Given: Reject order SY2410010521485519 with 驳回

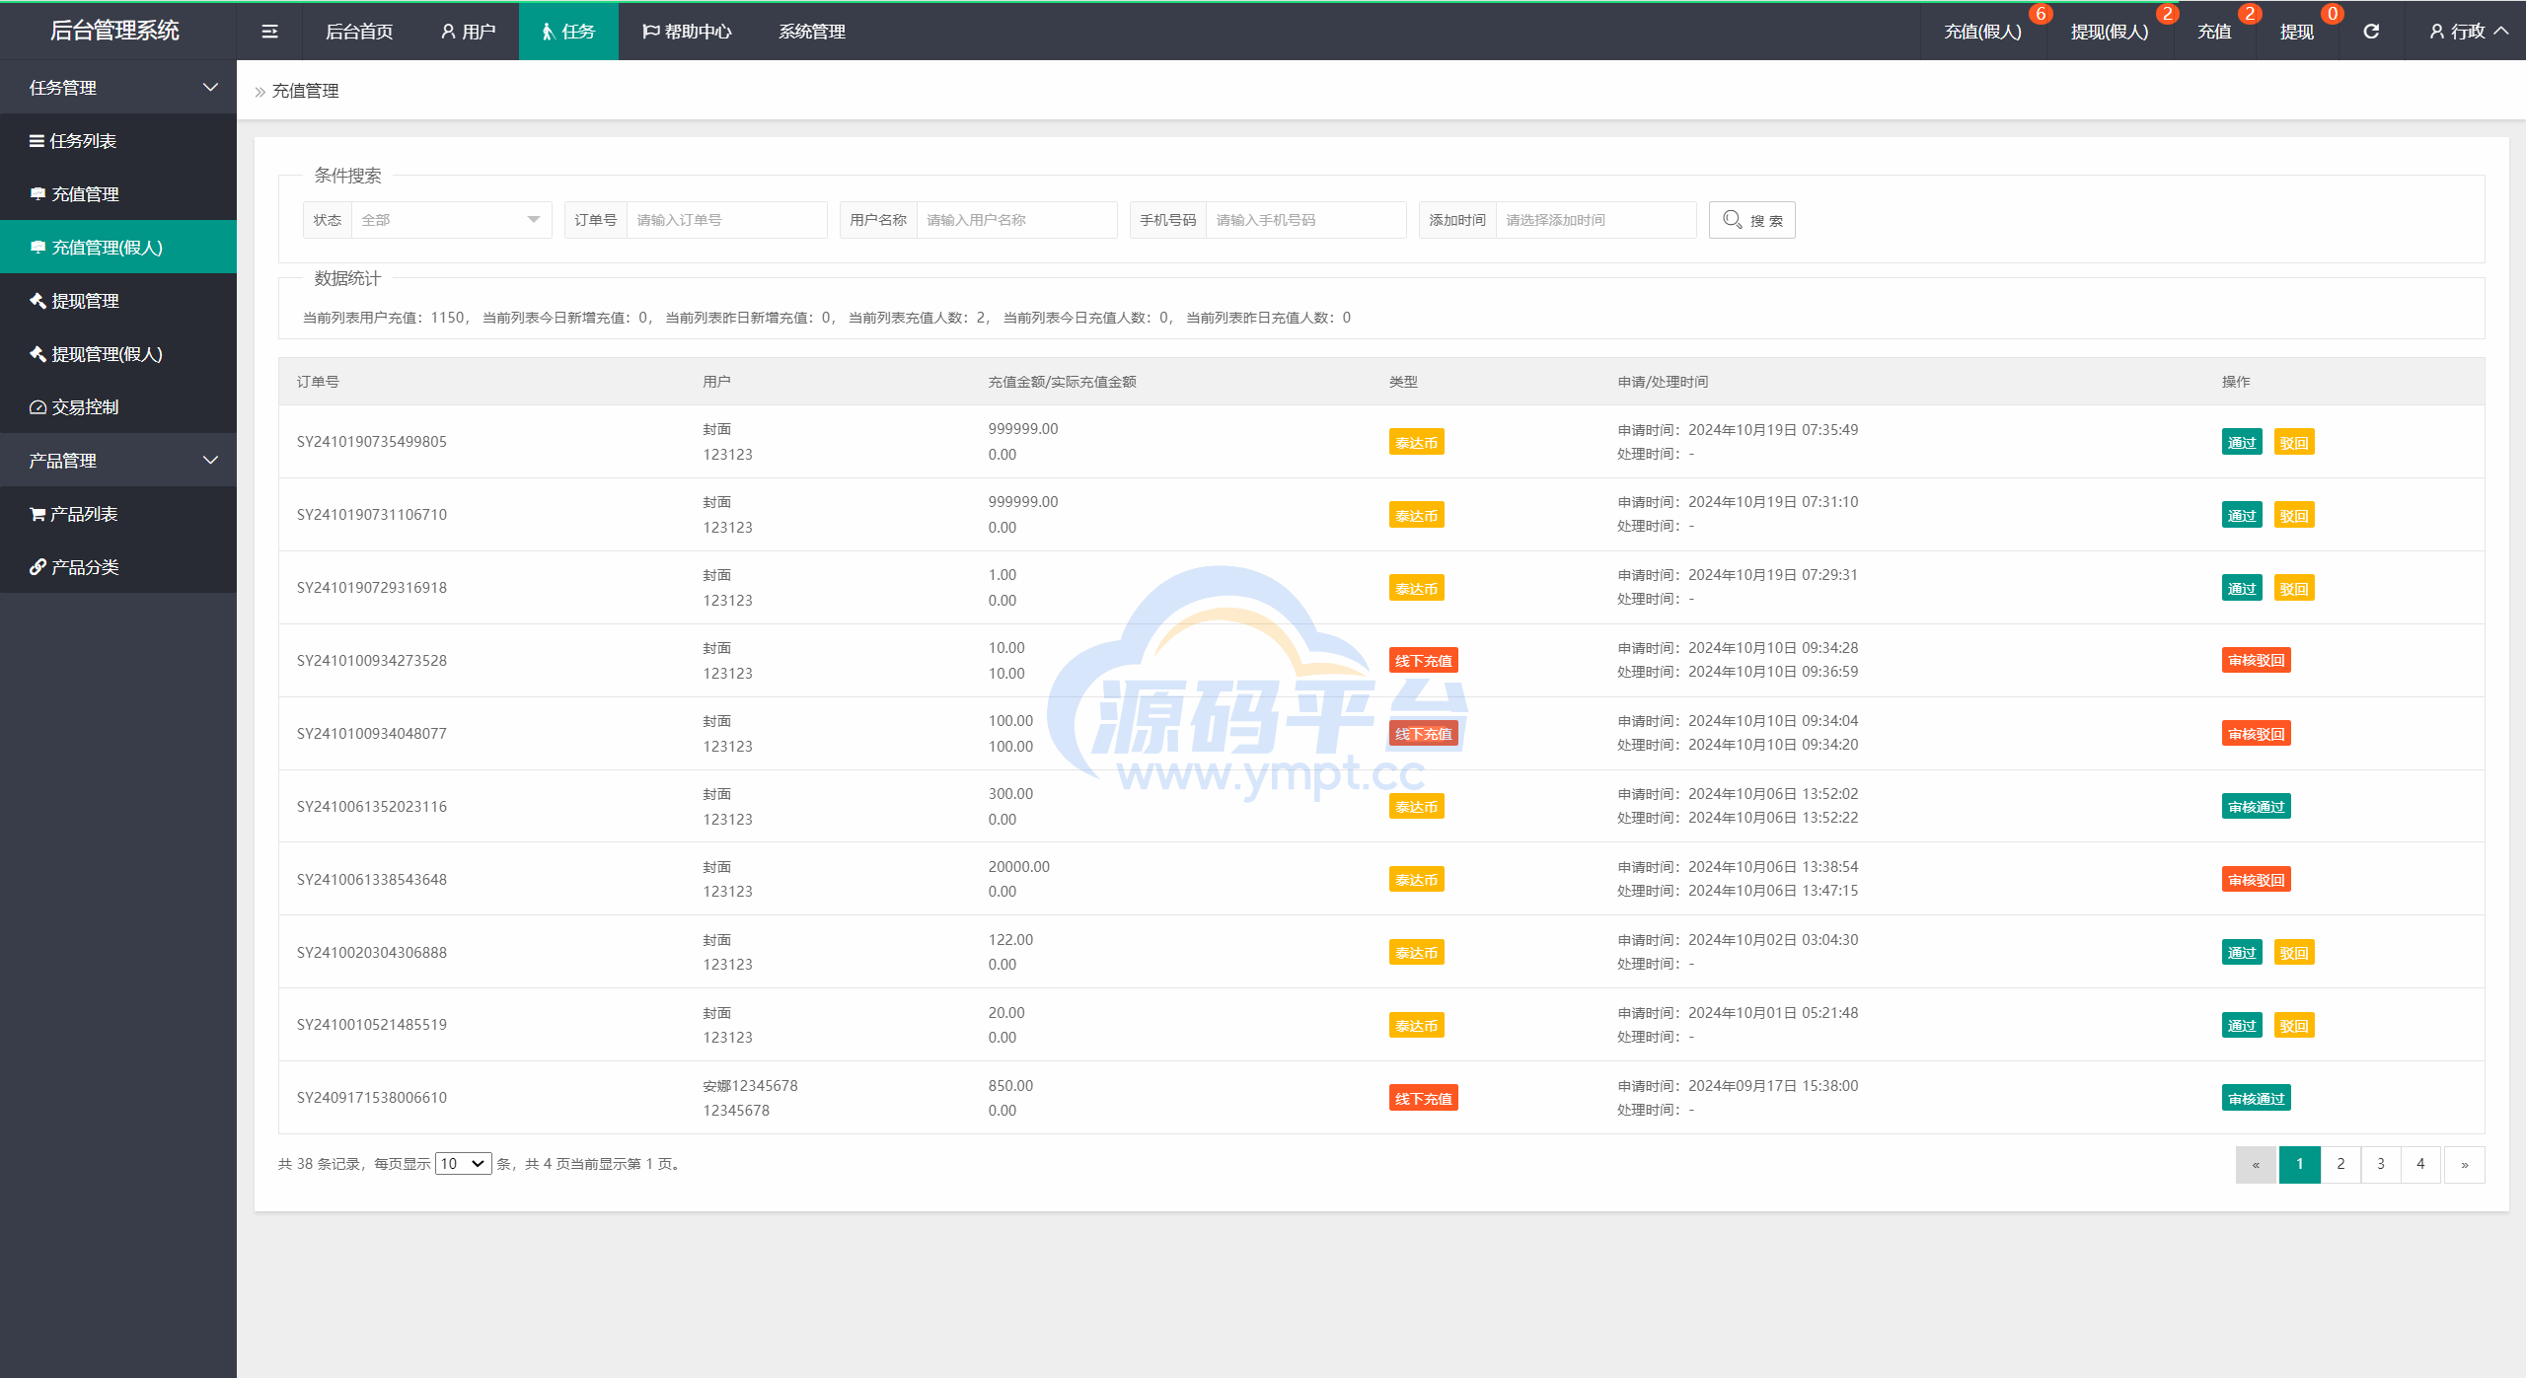Looking at the screenshot, I should pos(2293,1026).
